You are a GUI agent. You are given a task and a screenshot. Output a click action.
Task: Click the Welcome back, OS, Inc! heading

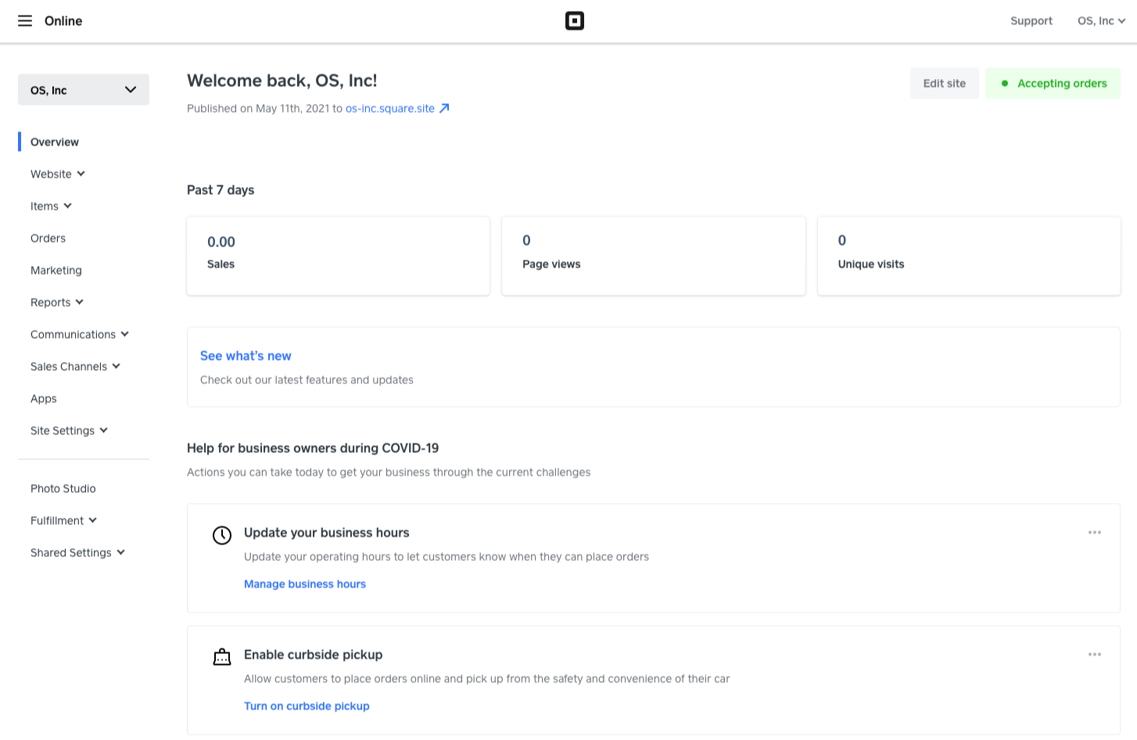click(282, 81)
